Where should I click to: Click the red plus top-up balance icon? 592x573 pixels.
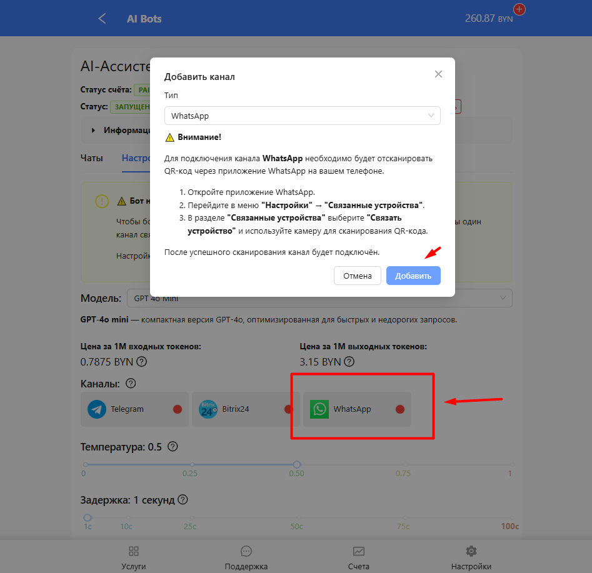tap(519, 9)
